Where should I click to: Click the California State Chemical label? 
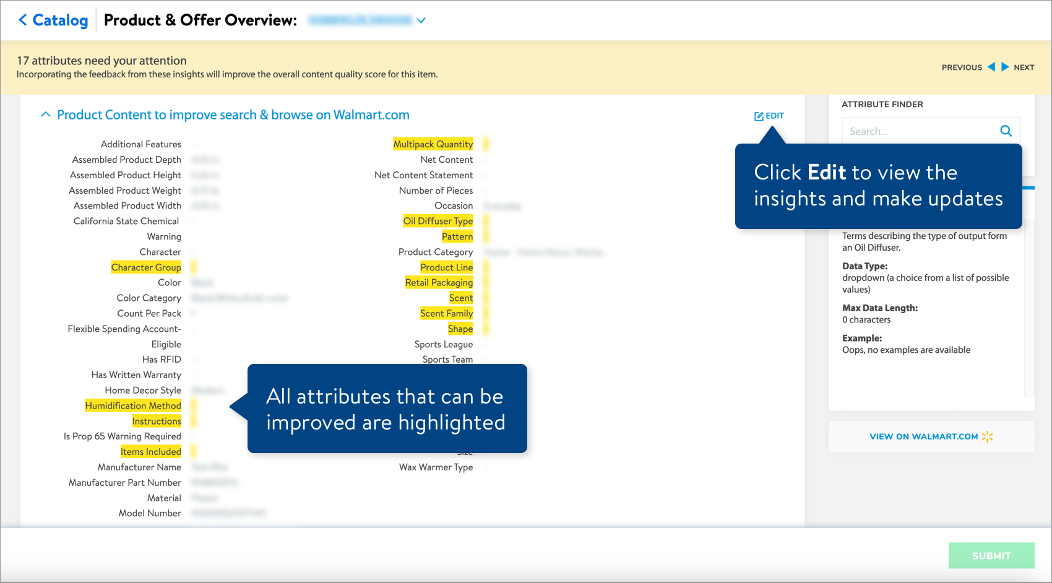coord(126,221)
